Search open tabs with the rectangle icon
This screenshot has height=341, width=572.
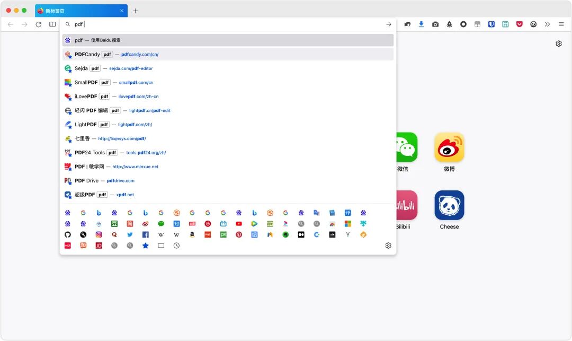coord(161,246)
